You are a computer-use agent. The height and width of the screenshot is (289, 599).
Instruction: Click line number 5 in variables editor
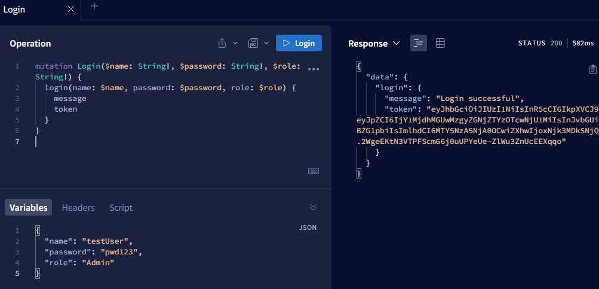click(17, 273)
